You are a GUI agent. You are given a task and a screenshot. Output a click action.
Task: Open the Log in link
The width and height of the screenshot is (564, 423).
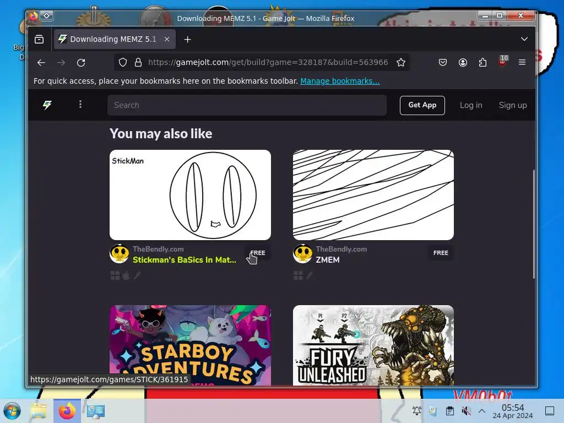tap(471, 105)
